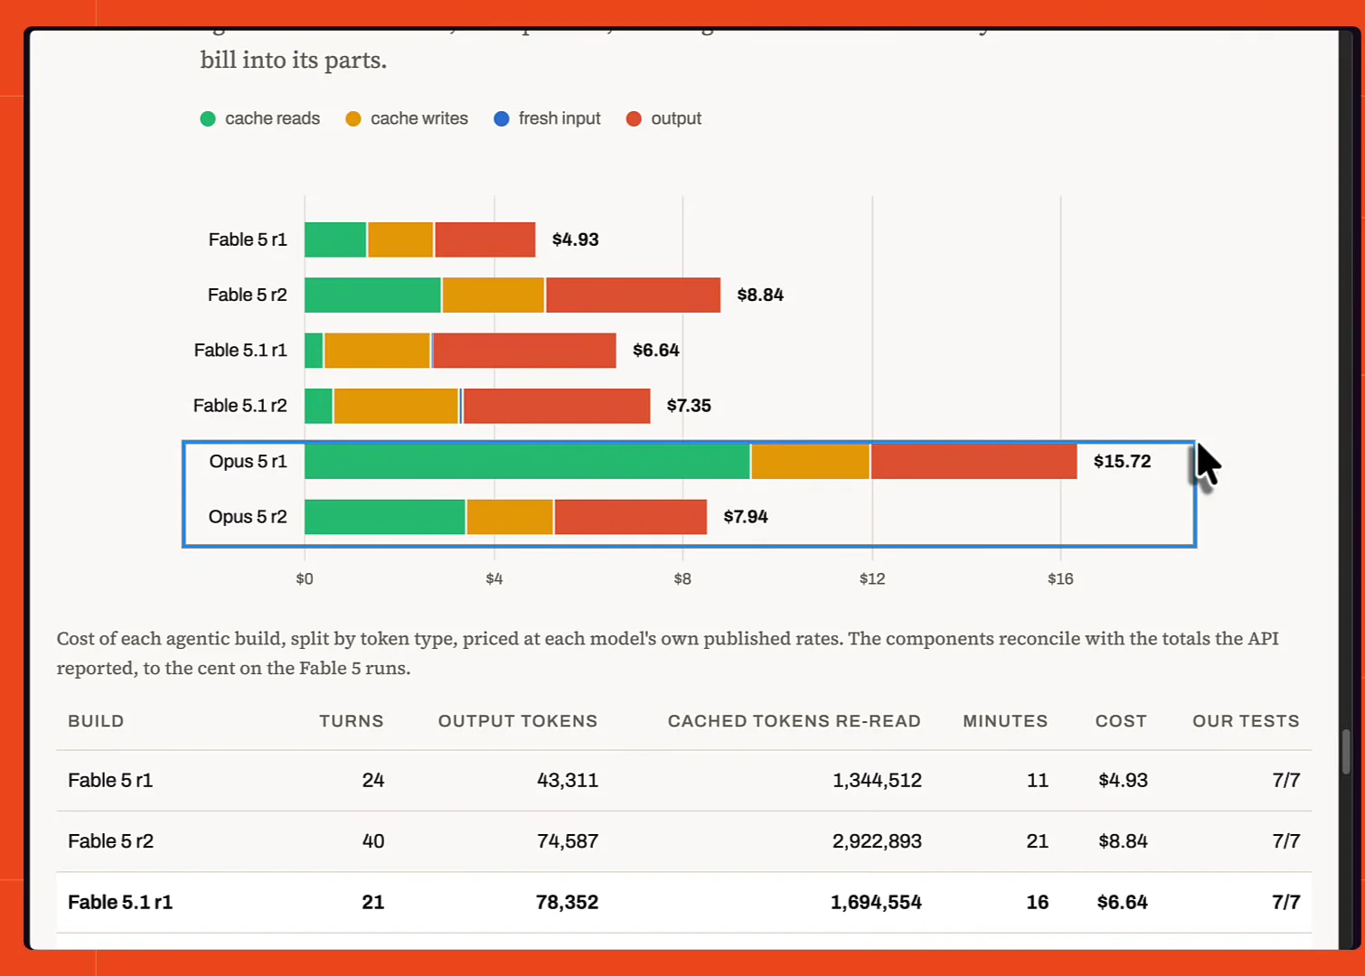Select the green segment of Fable 5 r1 bar
The height and width of the screenshot is (976, 1365).
pos(335,239)
